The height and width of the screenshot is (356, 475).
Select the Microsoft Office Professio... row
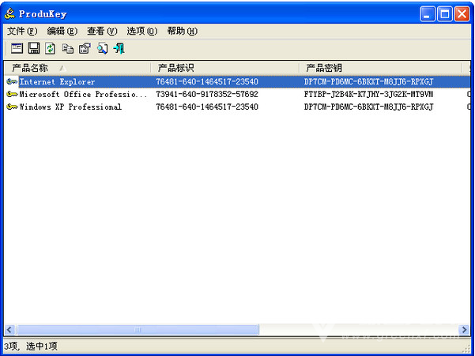tap(237, 94)
